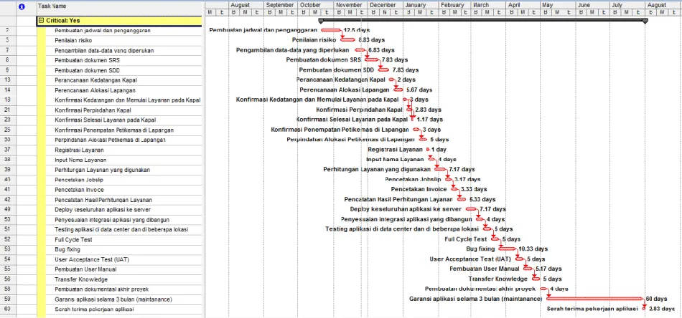682x318 pixels.
Task: Click the blue info indicator column header icon
Action: coord(22,6)
